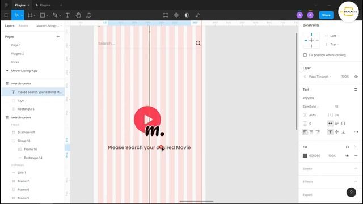Viewport: 363px width, 204px height.
Task: Add a new page with plus icon
Action: (x=58, y=36)
